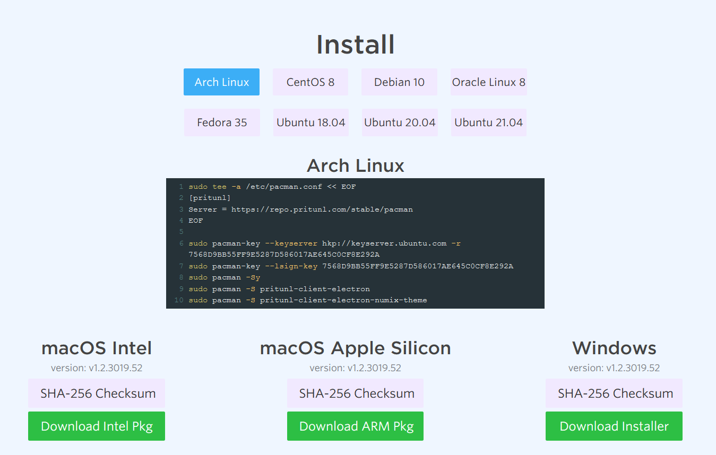
Task: Click Download Intel Pkg button
Action: 97,426
